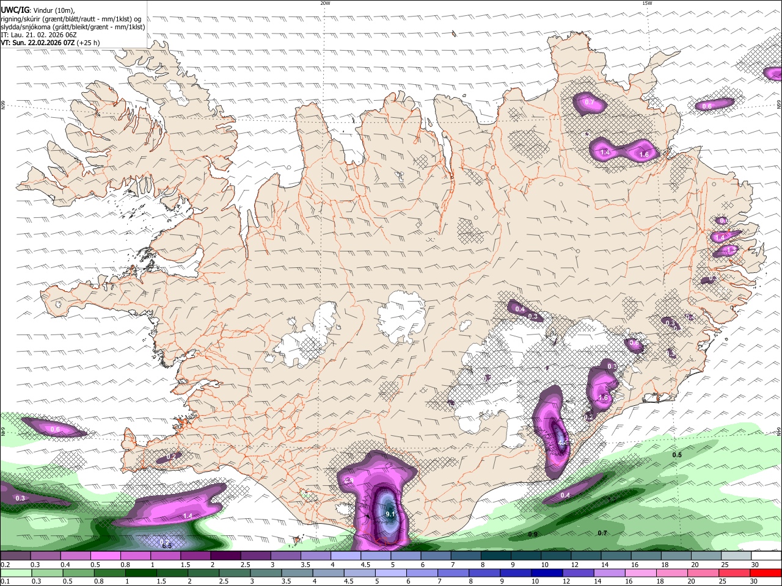782x586 pixels.
Task: Click the VT: Sun. 22.02.2026 07Z line
Action: [x=38, y=43]
